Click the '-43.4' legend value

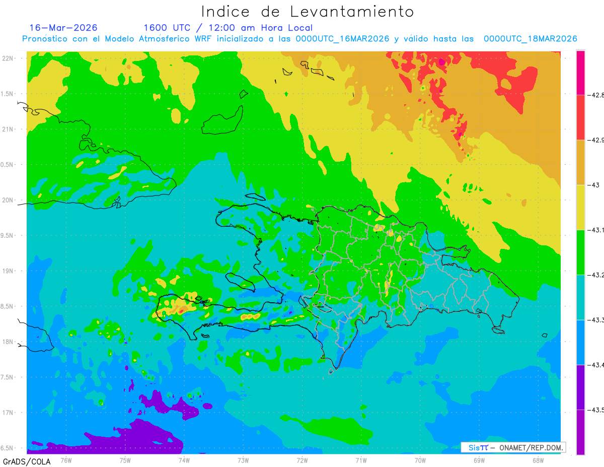tap(595, 365)
